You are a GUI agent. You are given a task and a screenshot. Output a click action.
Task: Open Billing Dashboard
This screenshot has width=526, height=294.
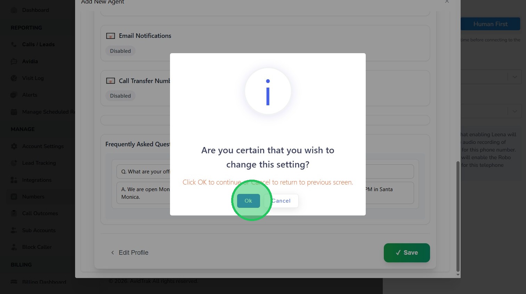click(44, 282)
